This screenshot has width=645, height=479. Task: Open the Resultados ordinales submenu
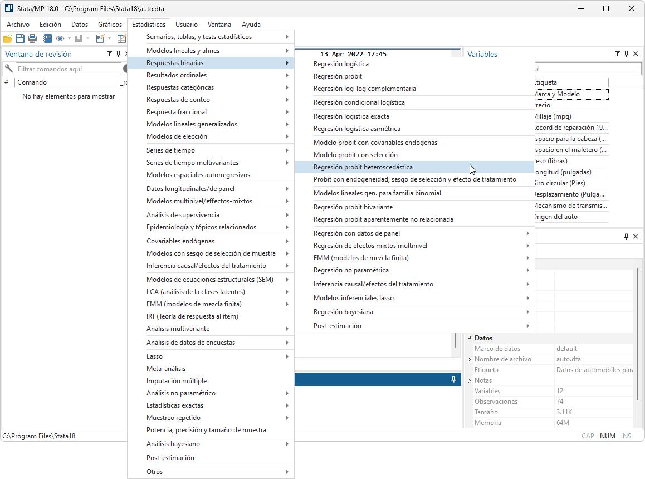211,75
